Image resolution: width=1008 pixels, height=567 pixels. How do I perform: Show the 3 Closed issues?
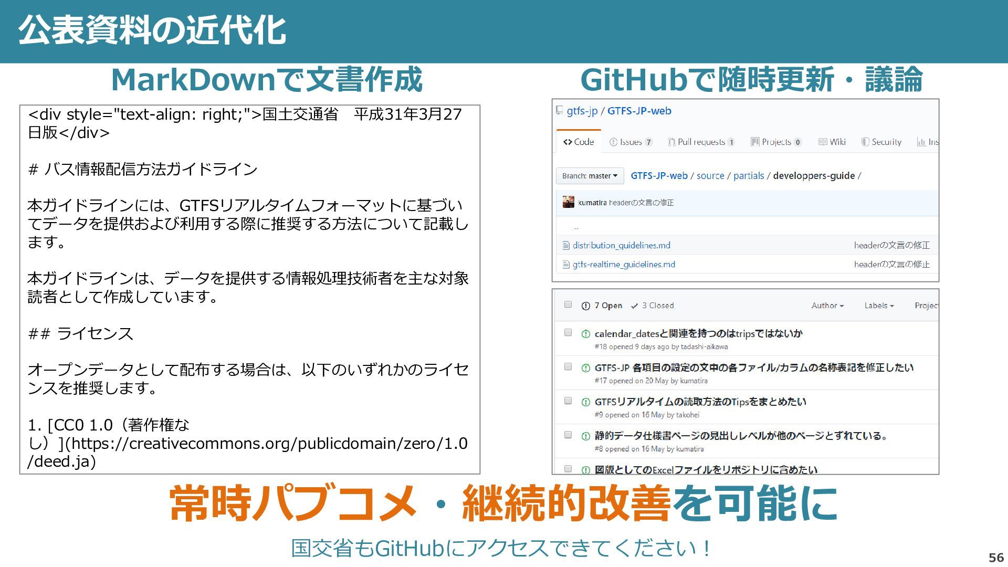653,306
